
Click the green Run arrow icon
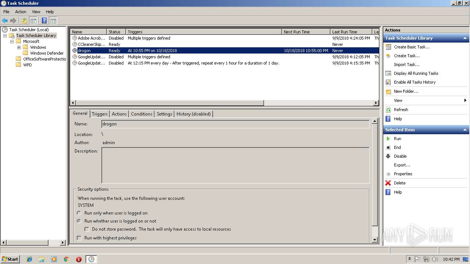coord(388,139)
